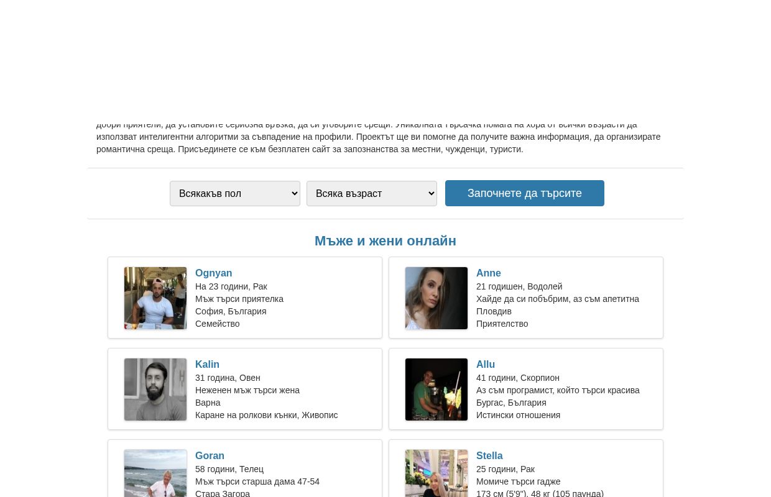The width and height of the screenshot is (771, 497).
Task: Open Anne's profile photo
Action: click(436, 298)
